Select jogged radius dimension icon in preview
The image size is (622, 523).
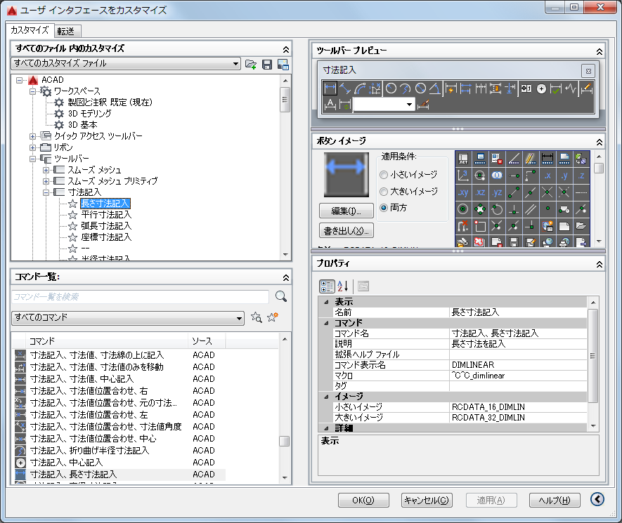pyautogui.click(x=406, y=88)
